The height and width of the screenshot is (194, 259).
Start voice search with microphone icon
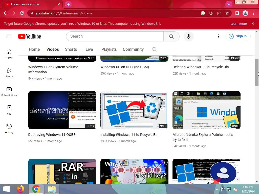[x=188, y=36]
